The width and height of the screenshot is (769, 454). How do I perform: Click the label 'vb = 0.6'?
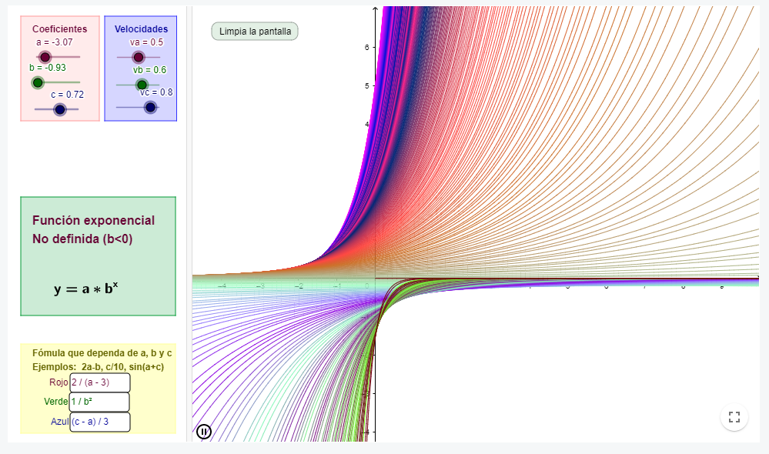[x=149, y=69]
